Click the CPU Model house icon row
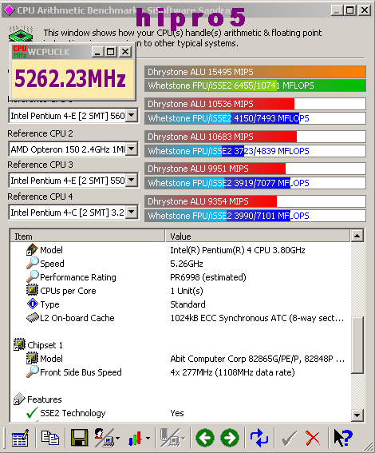 click(32, 249)
